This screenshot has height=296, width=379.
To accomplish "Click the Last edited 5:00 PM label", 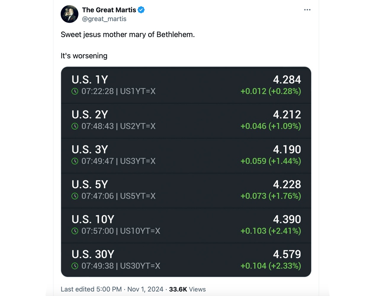I will pyautogui.click(x=91, y=289).
